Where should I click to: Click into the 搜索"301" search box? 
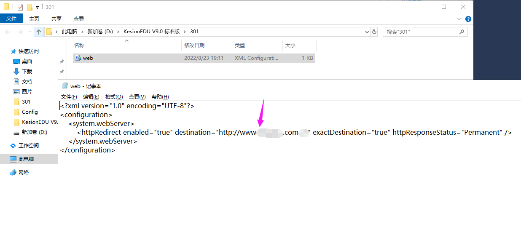(419, 32)
